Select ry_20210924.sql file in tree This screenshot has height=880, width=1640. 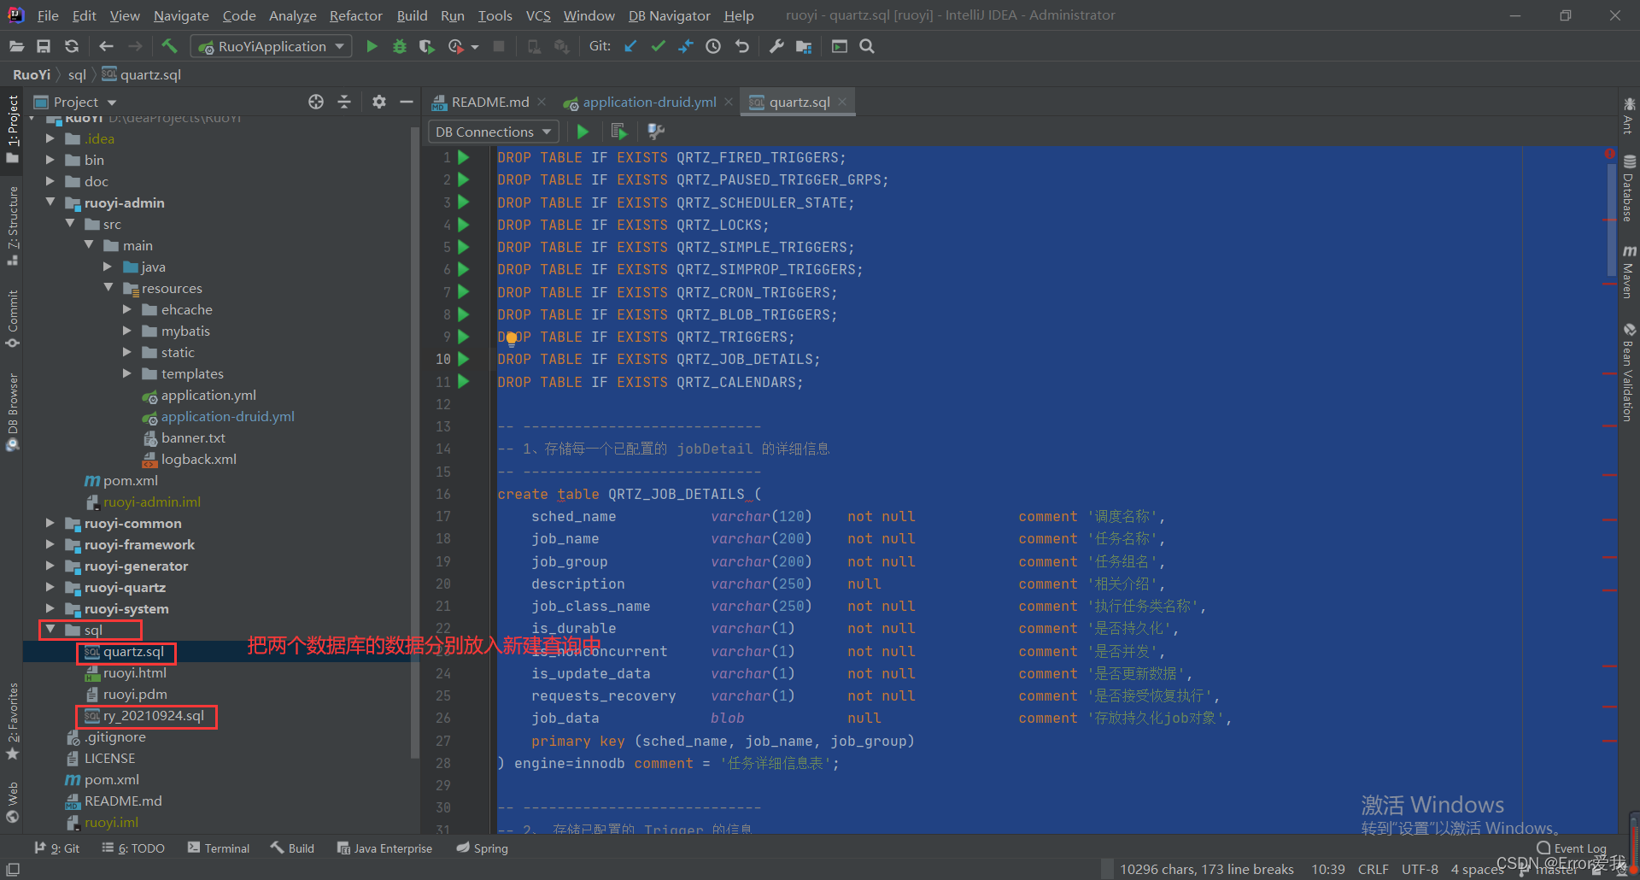153,716
